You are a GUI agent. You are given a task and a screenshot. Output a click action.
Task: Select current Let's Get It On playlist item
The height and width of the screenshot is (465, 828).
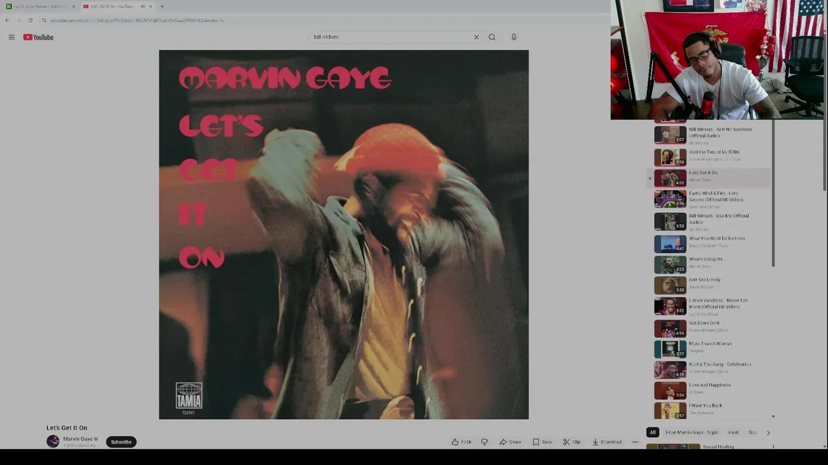point(710,178)
